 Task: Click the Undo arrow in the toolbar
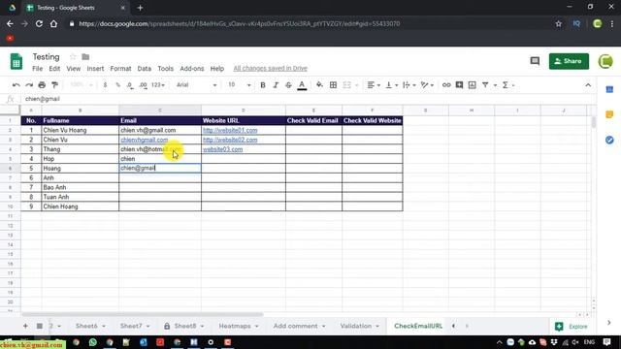(x=16, y=85)
